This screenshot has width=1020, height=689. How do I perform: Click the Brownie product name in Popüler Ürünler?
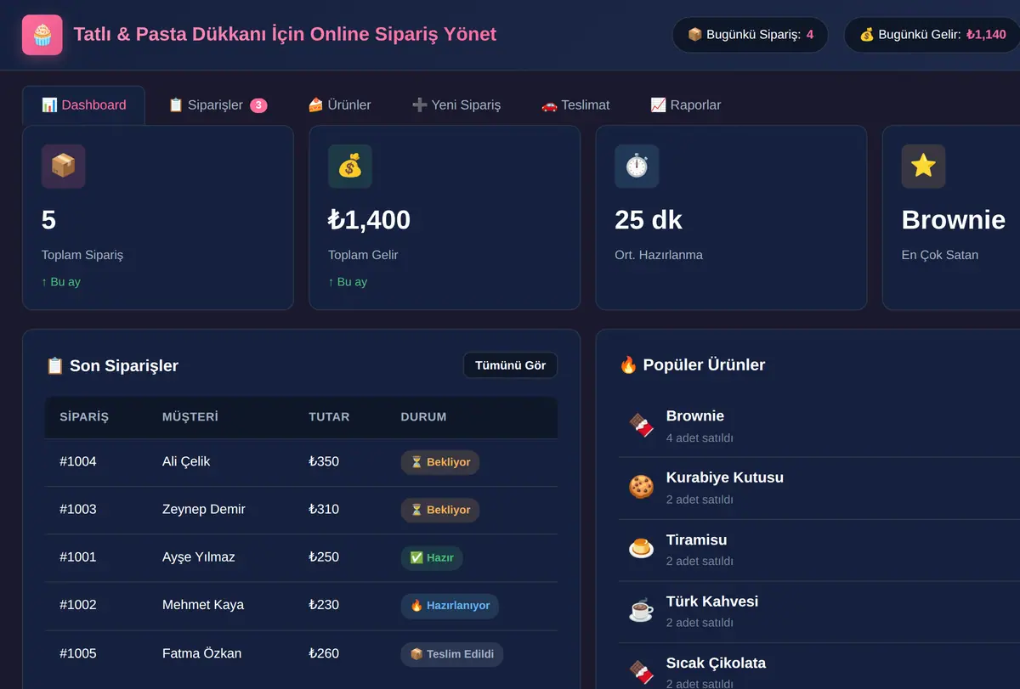pyautogui.click(x=695, y=415)
